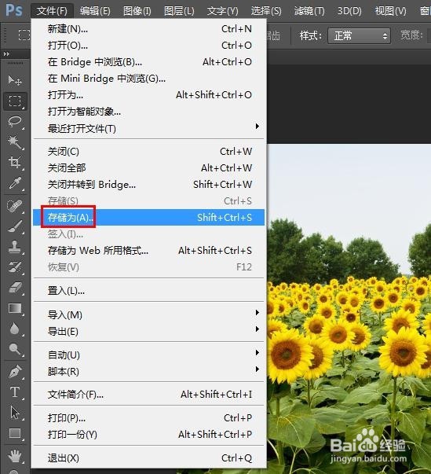Select the Horizontal Type tool
The width and height of the screenshot is (431, 474).
15,392
